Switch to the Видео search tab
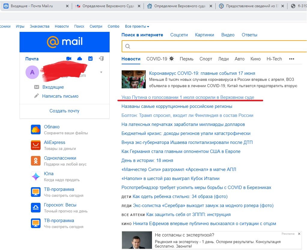 [x=228, y=35]
